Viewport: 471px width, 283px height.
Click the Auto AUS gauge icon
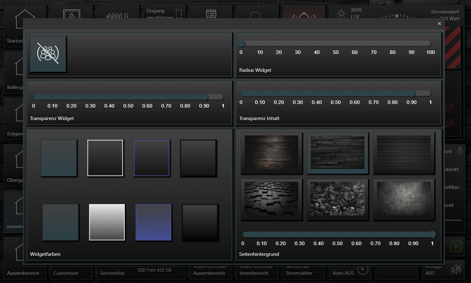(363, 269)
